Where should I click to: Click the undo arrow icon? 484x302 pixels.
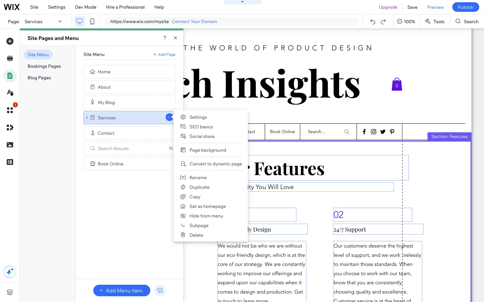coord(373,22)
